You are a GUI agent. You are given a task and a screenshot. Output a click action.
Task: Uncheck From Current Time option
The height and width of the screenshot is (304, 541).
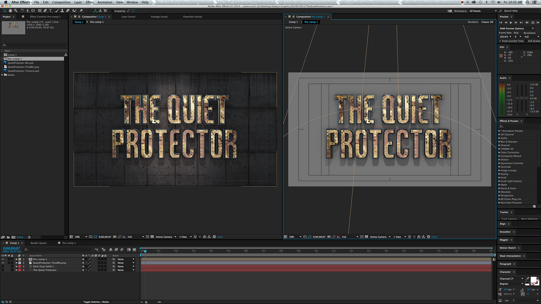[500, 41]
